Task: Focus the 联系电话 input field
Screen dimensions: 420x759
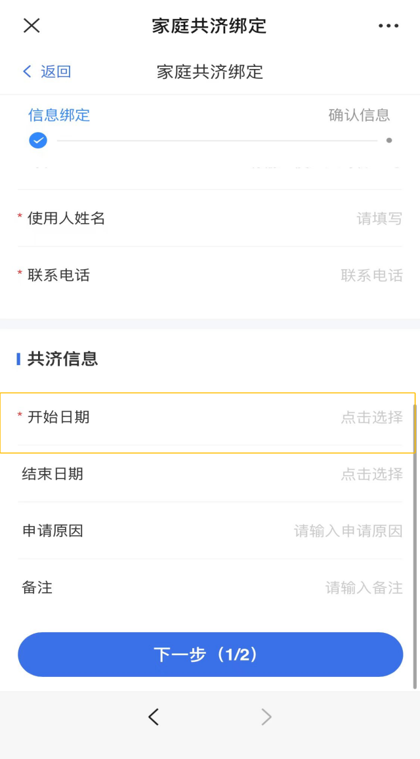Action: (210, 275)
